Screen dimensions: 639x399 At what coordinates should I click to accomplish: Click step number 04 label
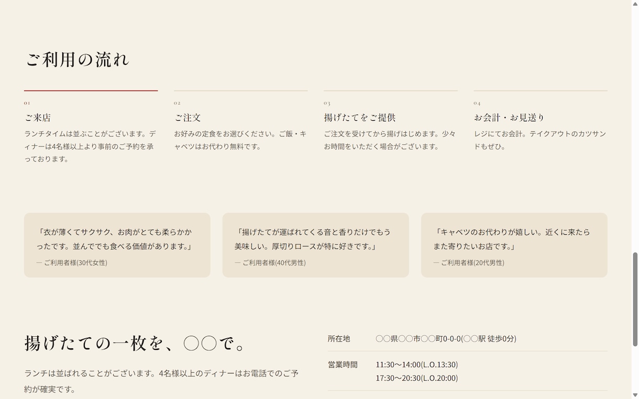pos(477,103)
